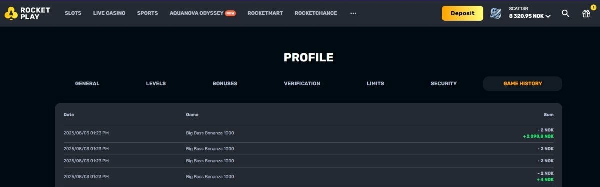This screenshot has height=187, width=600.
Task: Open the three-dots more menu
Action: tap(353, 13)
